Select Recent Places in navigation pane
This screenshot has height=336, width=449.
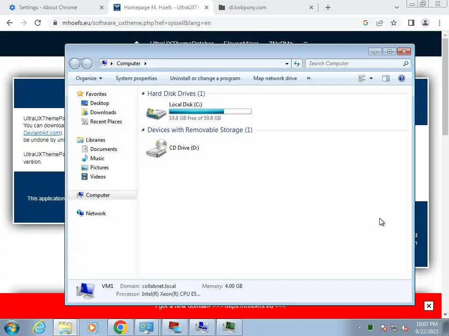106,122
